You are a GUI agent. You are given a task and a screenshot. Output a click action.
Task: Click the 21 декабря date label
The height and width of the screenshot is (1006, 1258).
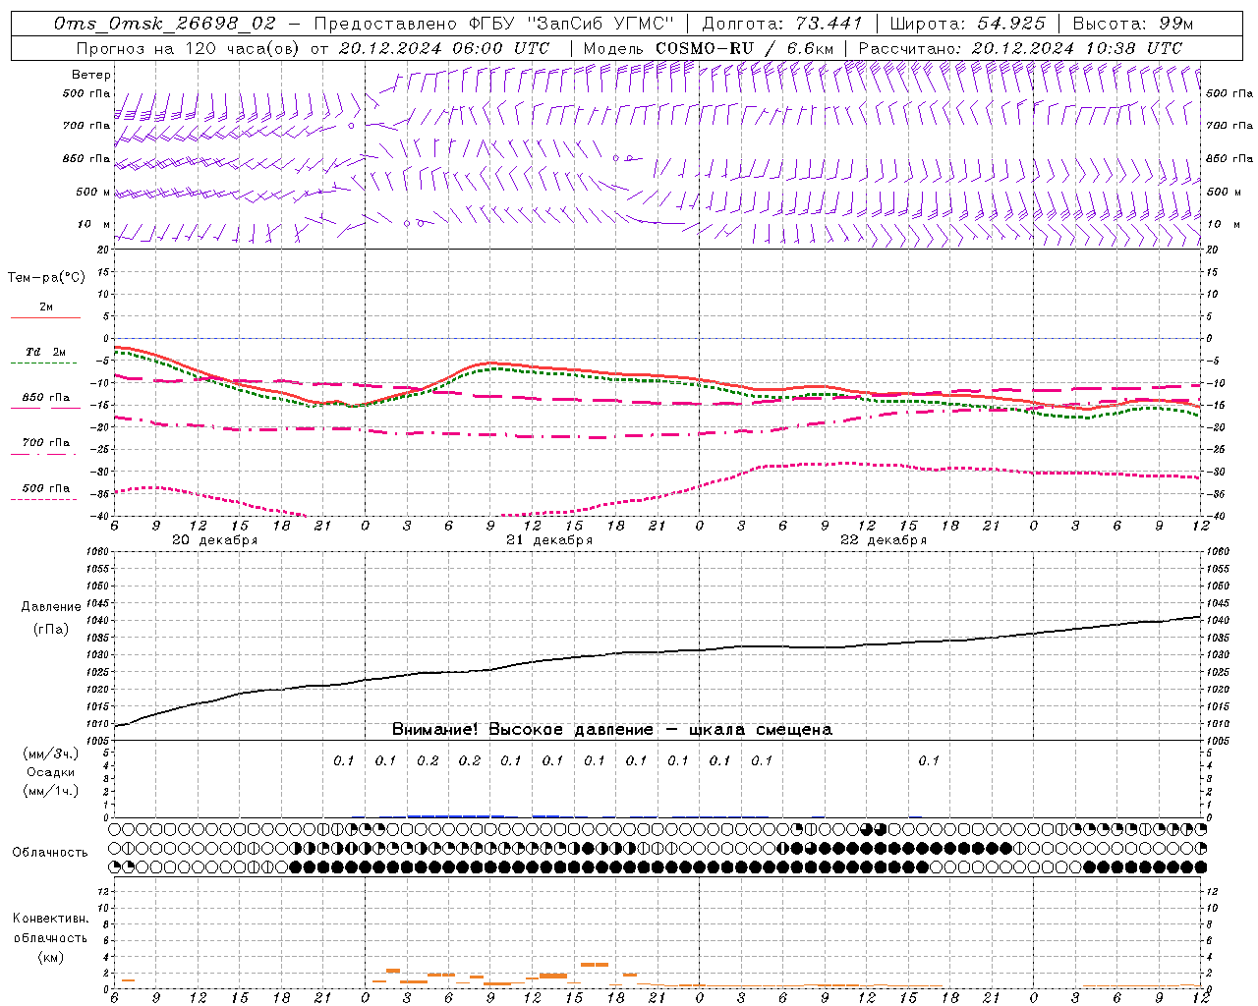tap(549, 540)
